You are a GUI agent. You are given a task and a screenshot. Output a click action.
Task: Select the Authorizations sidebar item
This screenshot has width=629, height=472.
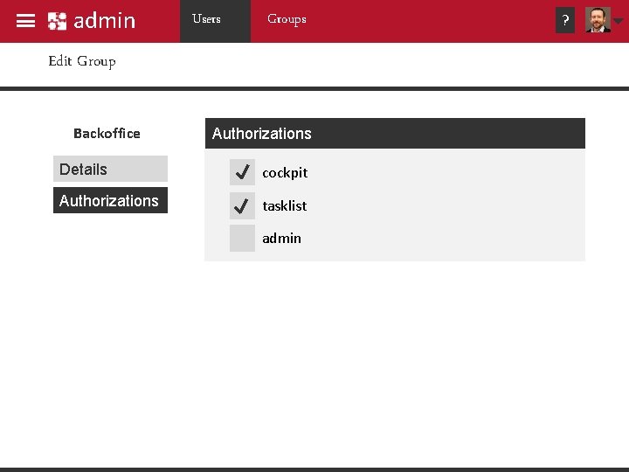[110, 200]
